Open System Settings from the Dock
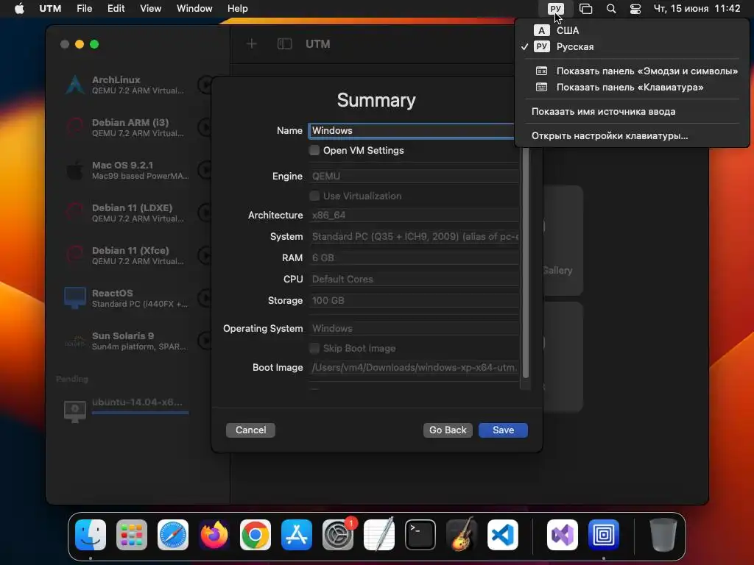 pyautogui.click(x=337, y=534)
